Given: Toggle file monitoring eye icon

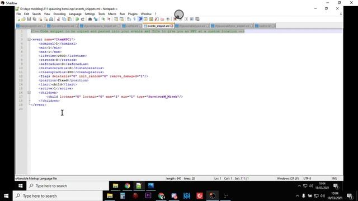Looking at the screenshot, I should point(168,19).
